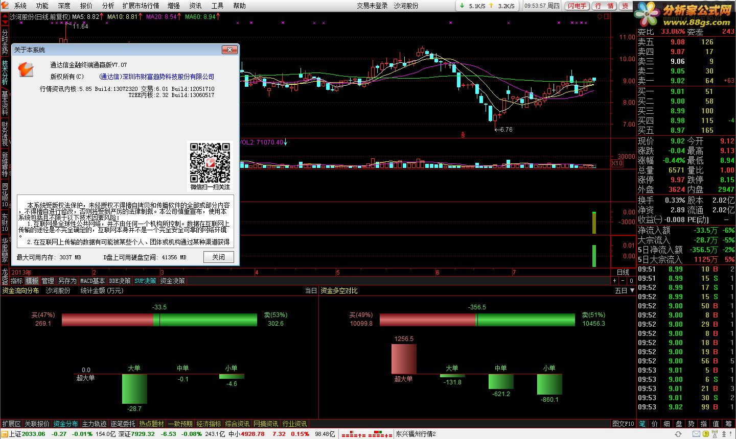The height and width of the screenshot is (439, 736).
Task: Click the refresh icon in status bar
Action: click(678, 434)
